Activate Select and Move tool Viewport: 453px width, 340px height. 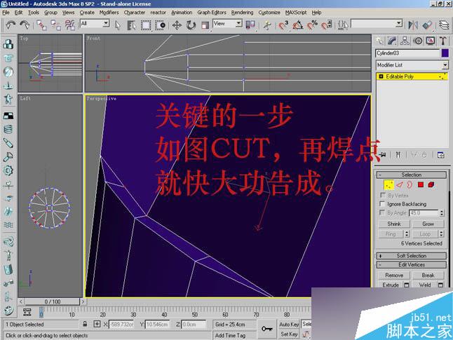coord(177,25)
